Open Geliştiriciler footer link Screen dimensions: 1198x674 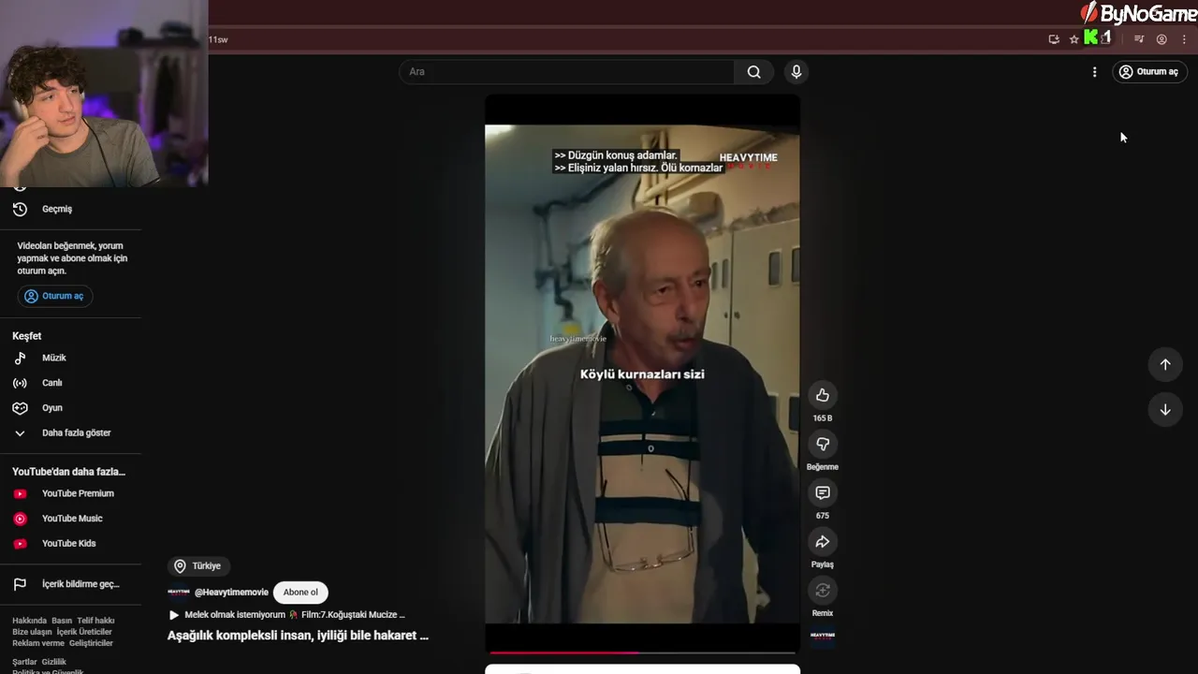(91, 643)
